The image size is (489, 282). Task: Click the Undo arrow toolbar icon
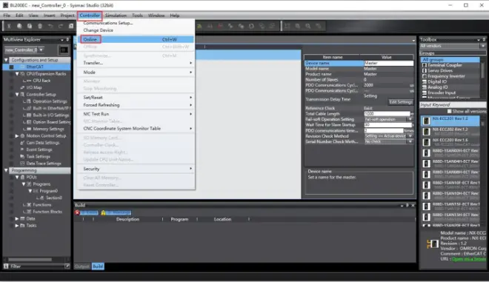click(50, 26)
